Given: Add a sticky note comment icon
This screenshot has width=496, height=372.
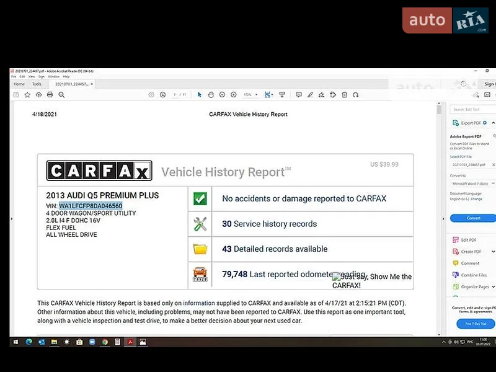Looking at the screenshot, I should point(299,95).
